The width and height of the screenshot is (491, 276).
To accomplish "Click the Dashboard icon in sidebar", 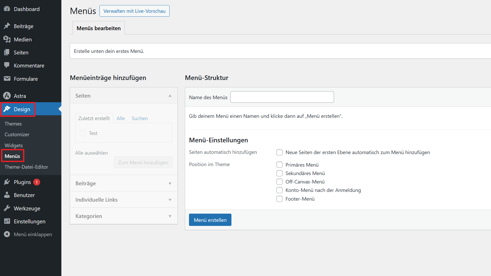I will (7, 9).
